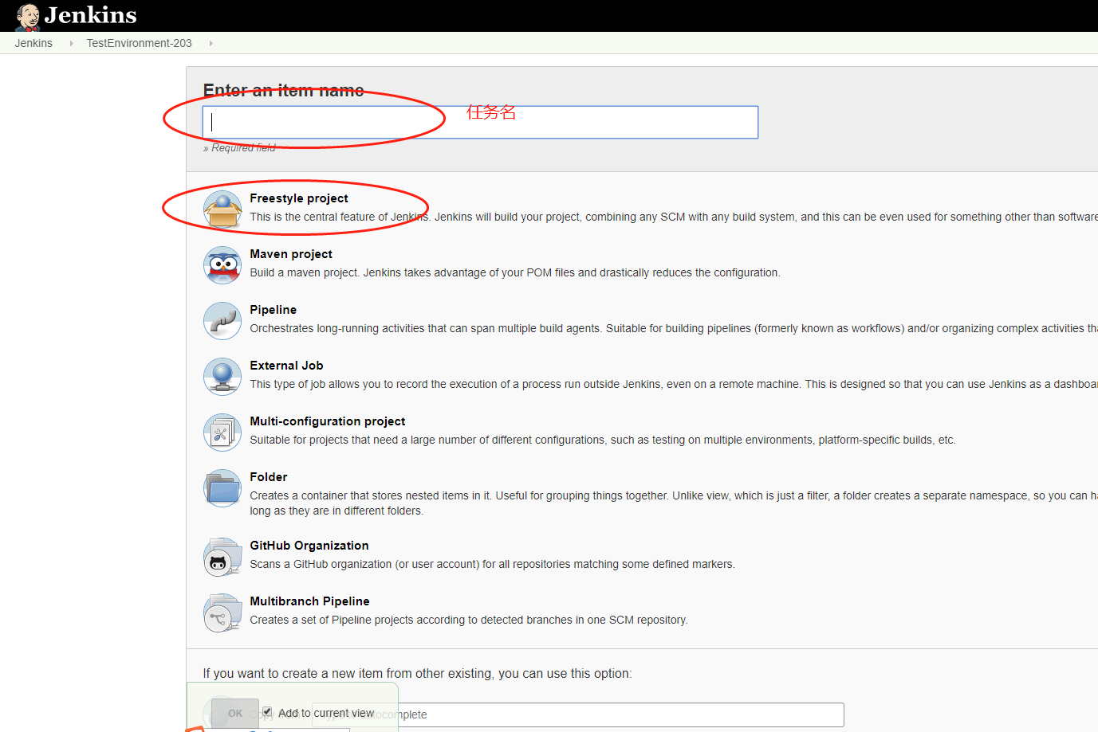This screenshot has height=732, width=1098.
Task: Click the description starting "Creates a set of Pipeline projects"
Action: [x=469, y=620]
